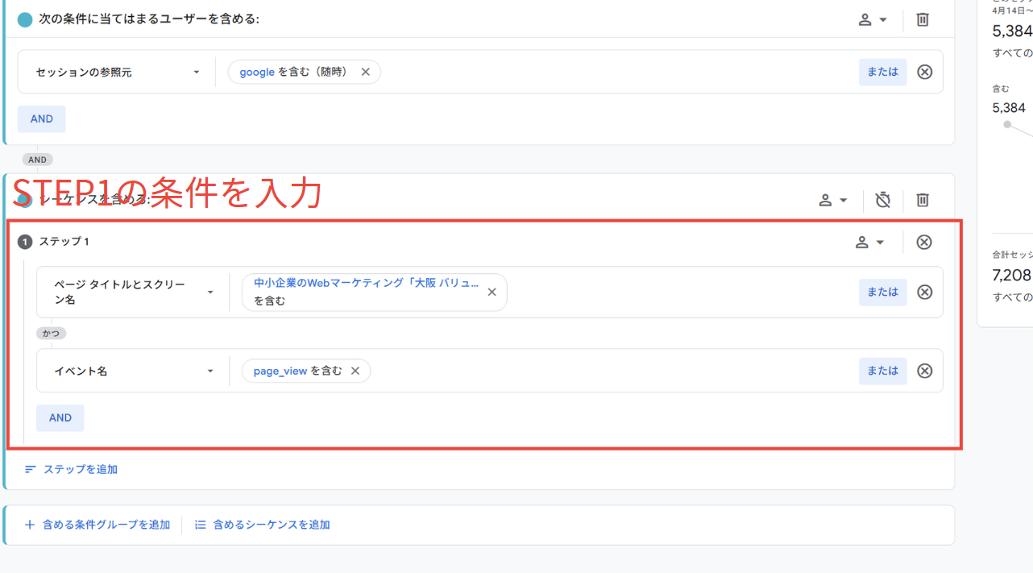Toggle sequence time constraint stopwatch icon

tap(883, 200)
